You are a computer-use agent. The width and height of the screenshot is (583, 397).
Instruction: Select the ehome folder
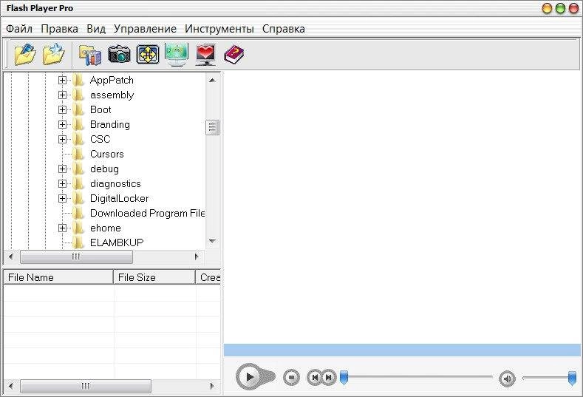click(x=106, y=228)
